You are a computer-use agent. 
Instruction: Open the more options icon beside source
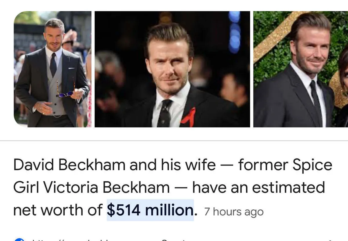point(331,240)
